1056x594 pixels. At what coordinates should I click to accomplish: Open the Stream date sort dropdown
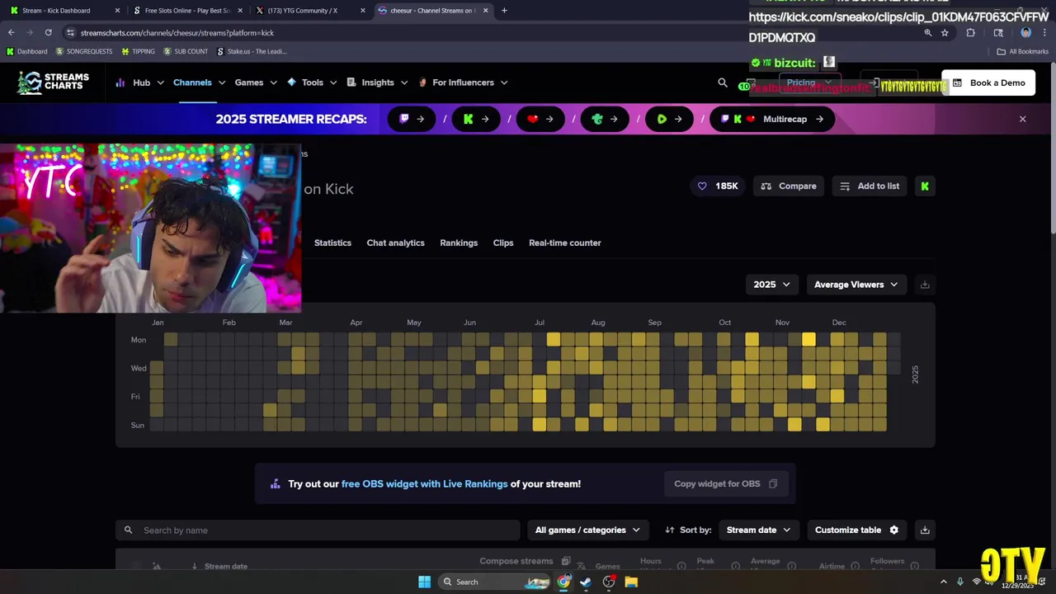click(758, 530)
